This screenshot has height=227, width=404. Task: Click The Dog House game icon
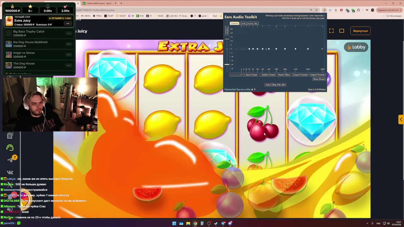tap(9, 66)
